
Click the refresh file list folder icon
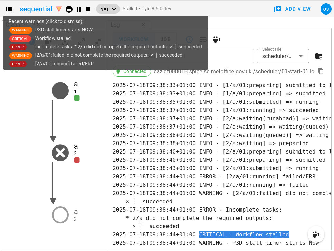tap(319, 56)
